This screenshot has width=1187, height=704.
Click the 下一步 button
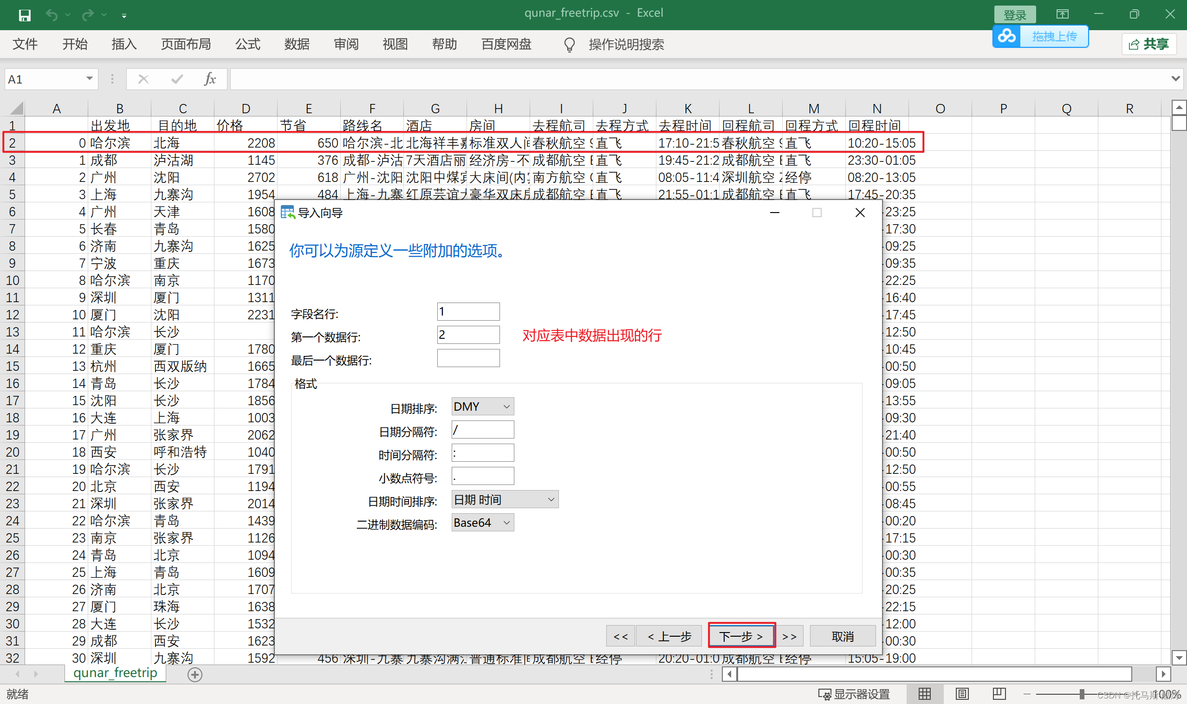click(x=741, y=636)
